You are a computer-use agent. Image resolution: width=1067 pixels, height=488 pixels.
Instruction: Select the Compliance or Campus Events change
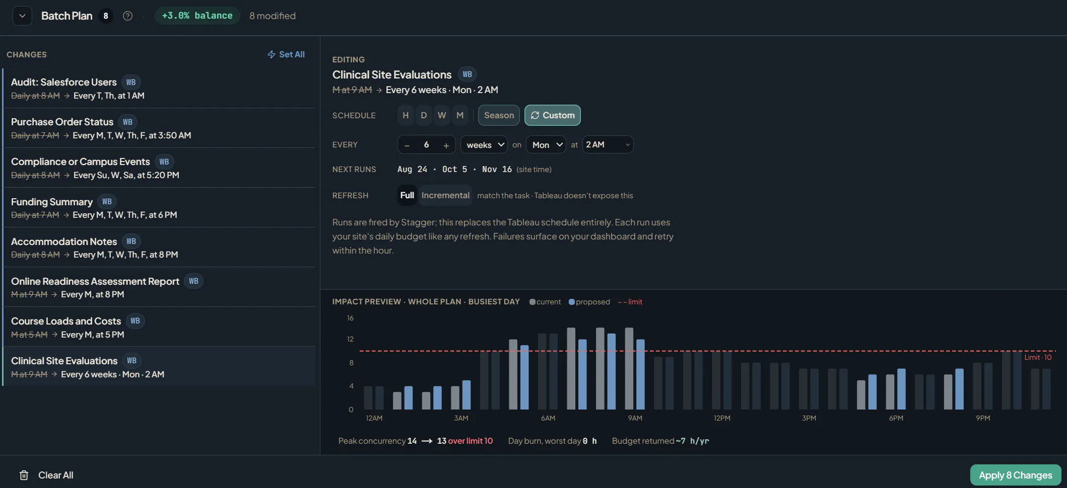point(159,168)
